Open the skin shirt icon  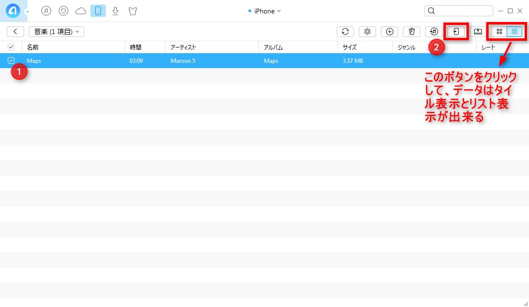[133, 11]
